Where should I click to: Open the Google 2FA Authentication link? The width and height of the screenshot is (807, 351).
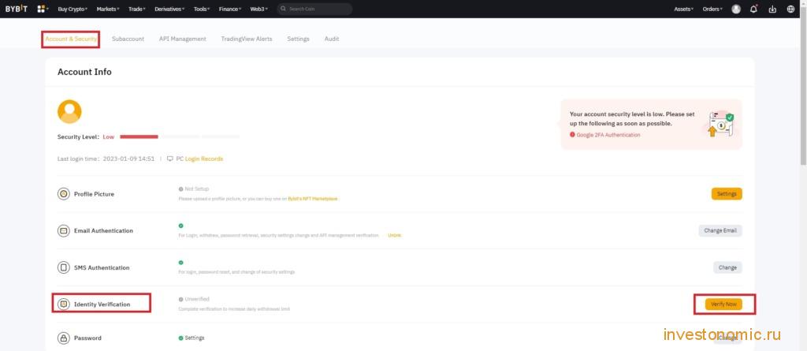pos(608,135)
